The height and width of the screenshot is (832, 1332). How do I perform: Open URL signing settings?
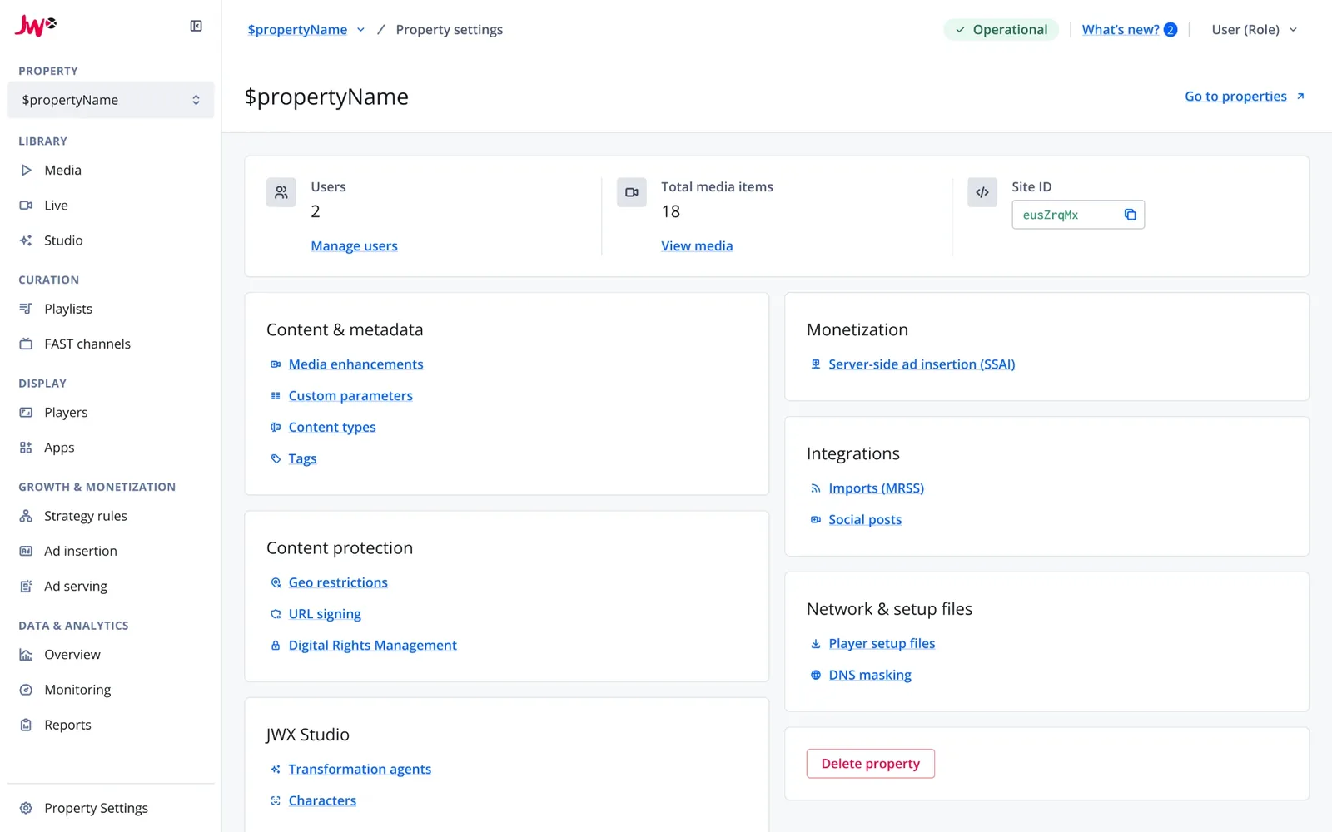pyautogui.click(x=325, y=614)
